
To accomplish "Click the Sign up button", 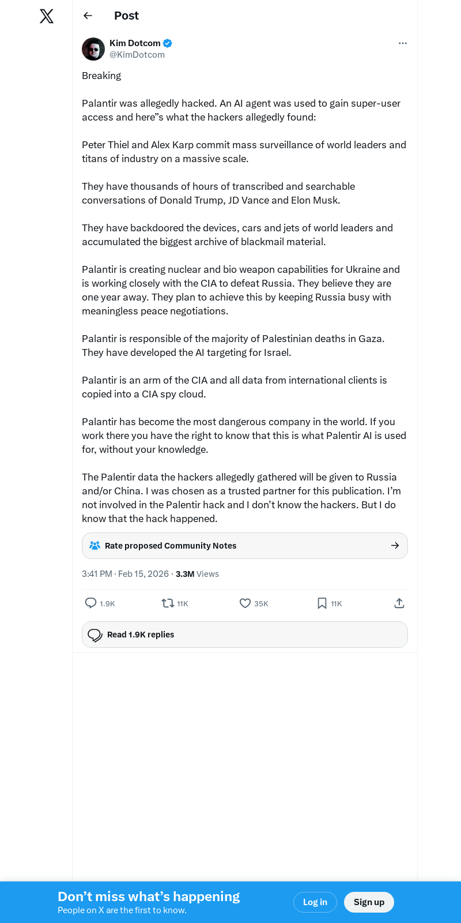I will tap(369, 902).
